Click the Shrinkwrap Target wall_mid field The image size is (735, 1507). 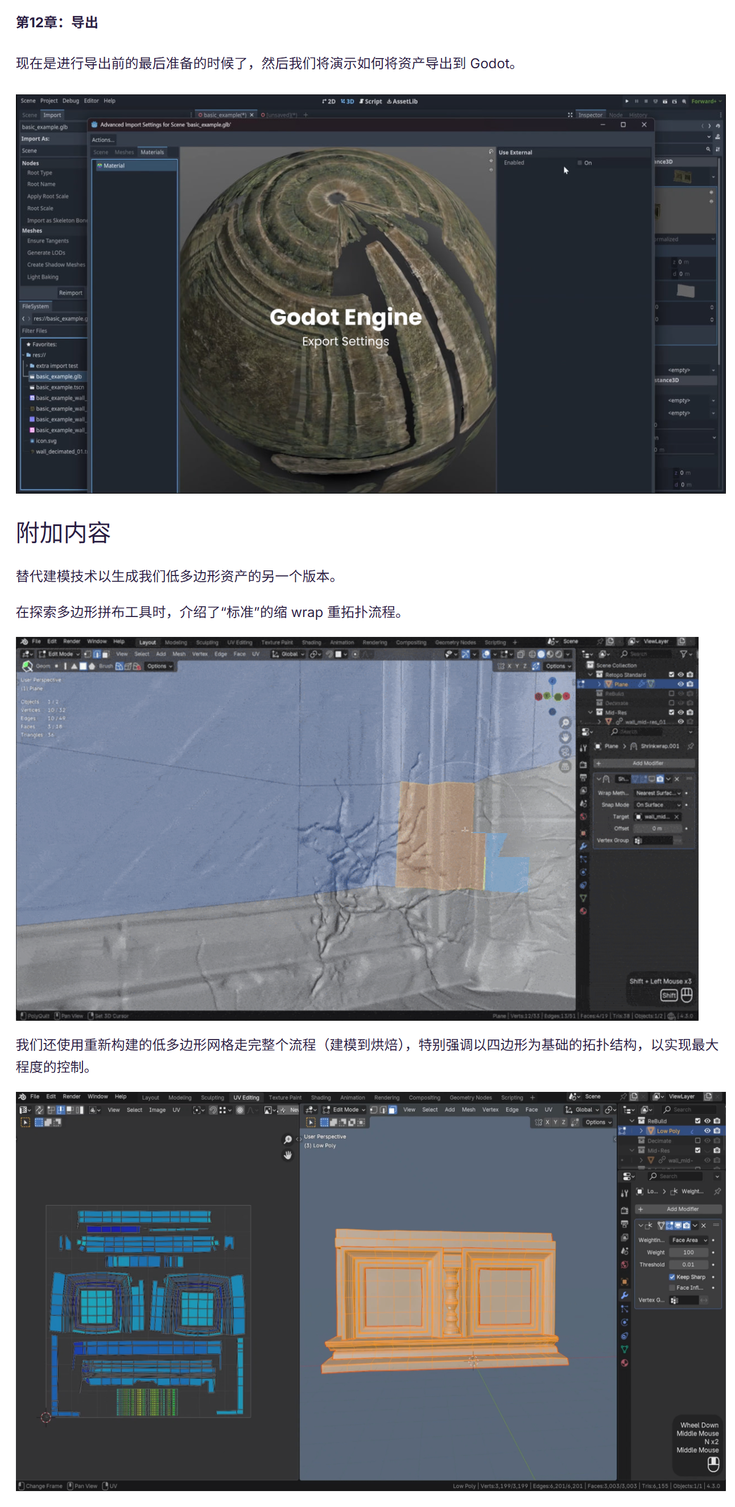click(x=658, y=817)
